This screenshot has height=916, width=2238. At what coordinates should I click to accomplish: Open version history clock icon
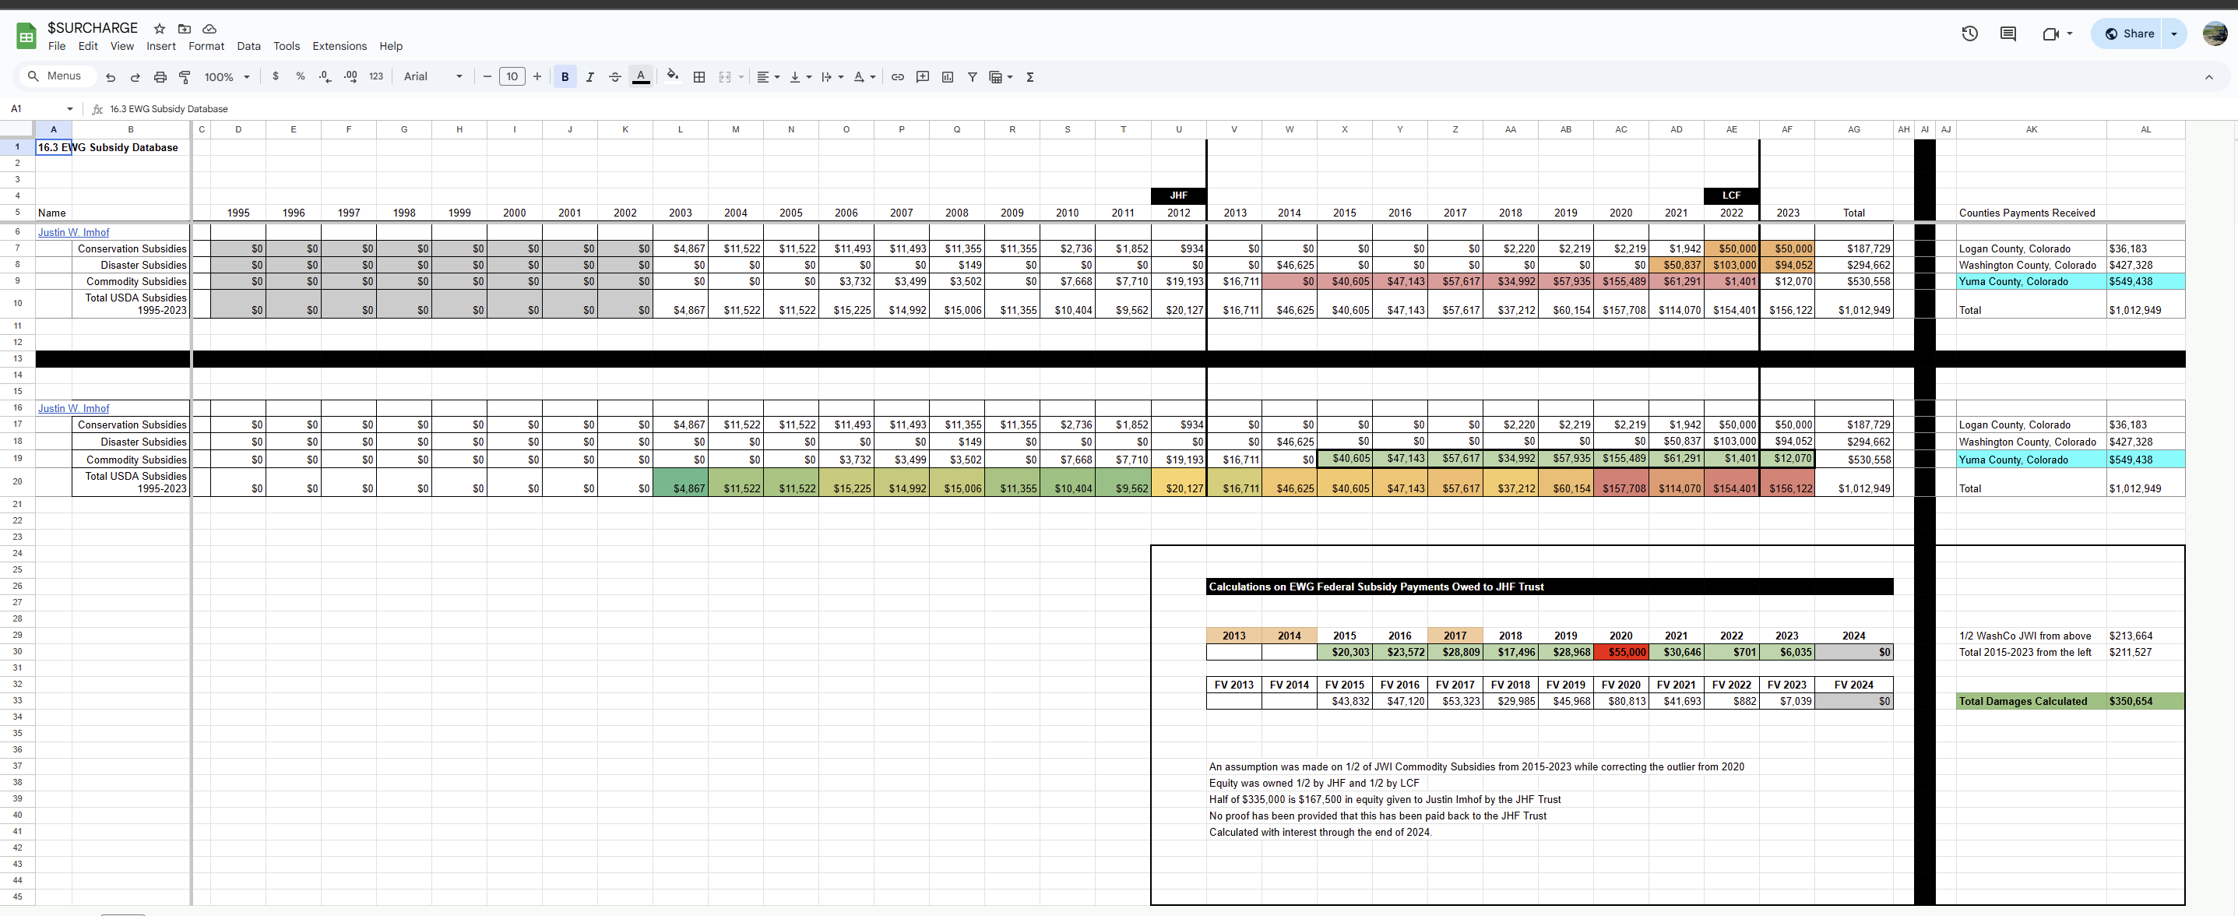click(1969, 34)
